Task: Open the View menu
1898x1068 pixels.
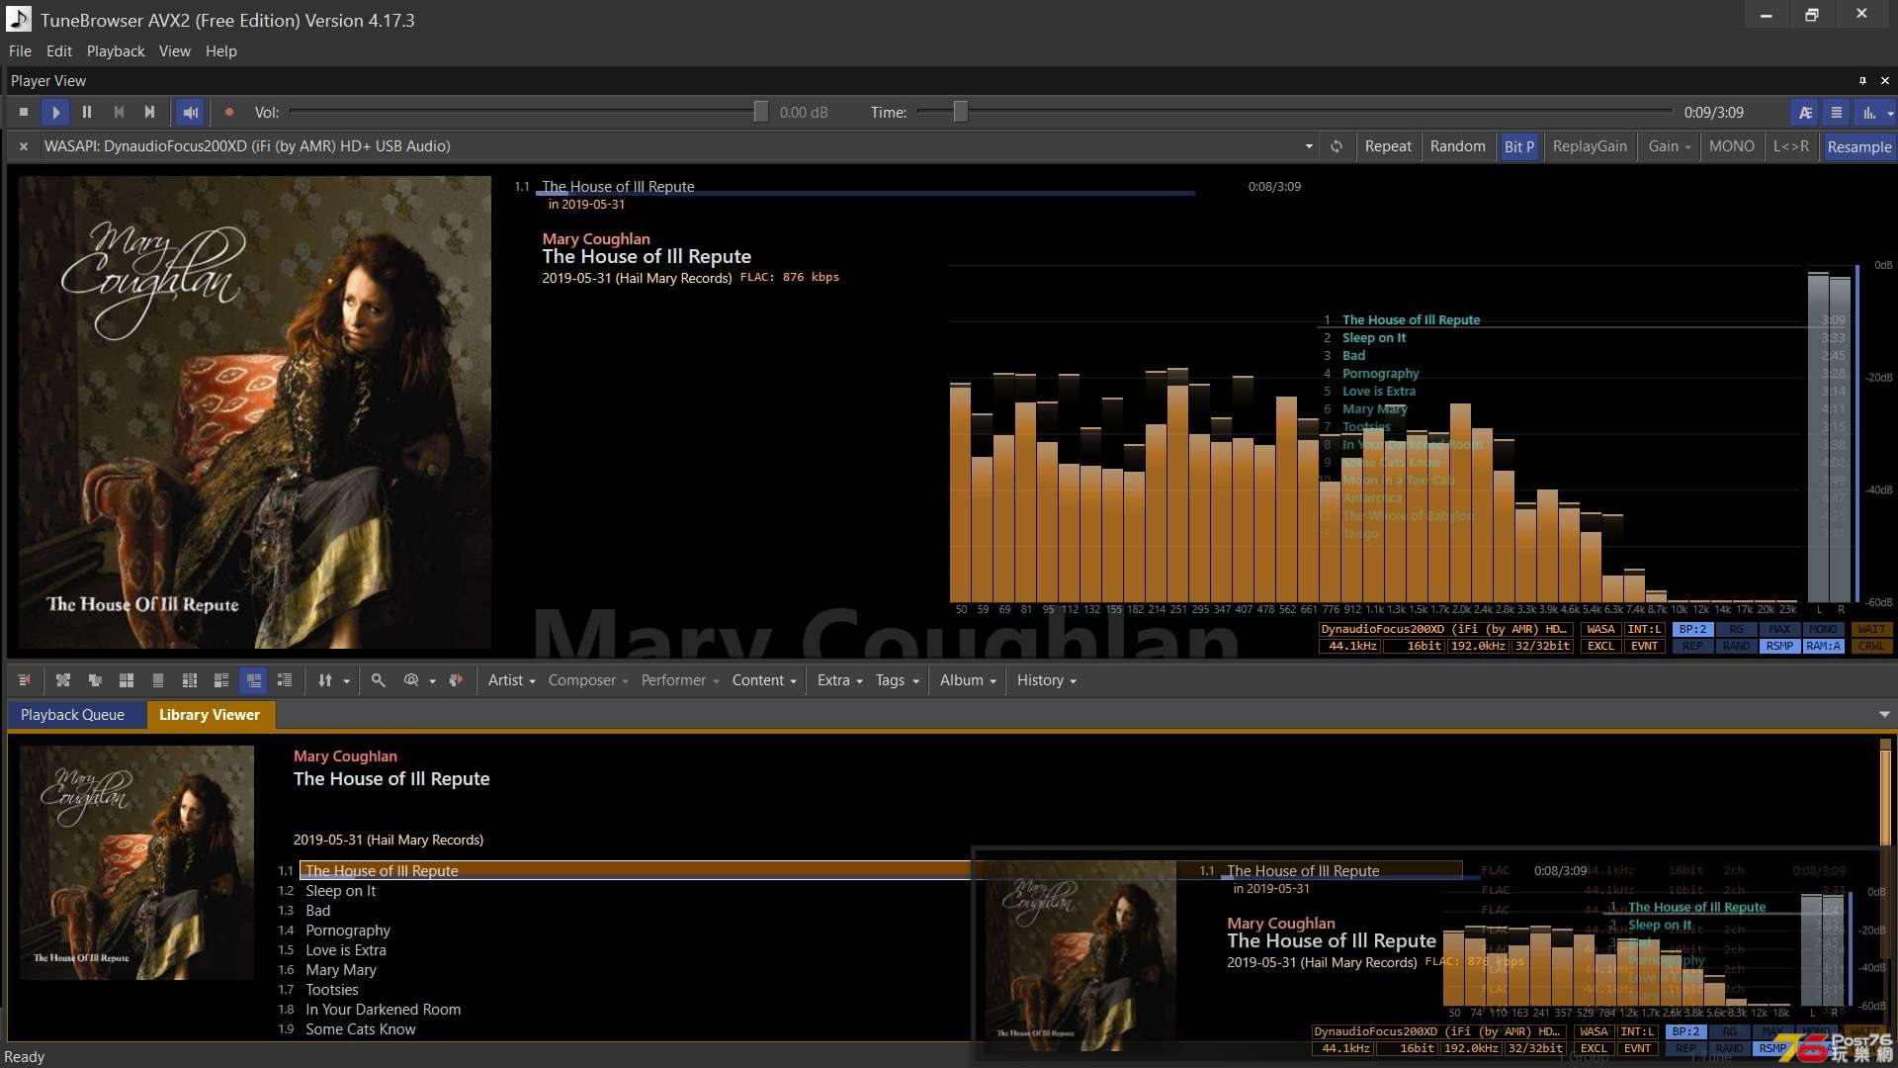Action: (x=175, y=51)
